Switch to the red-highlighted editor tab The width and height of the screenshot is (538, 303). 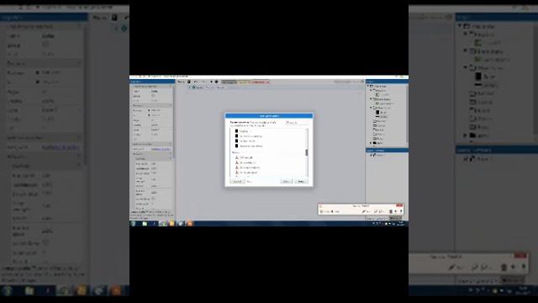(x=260, y=82)
